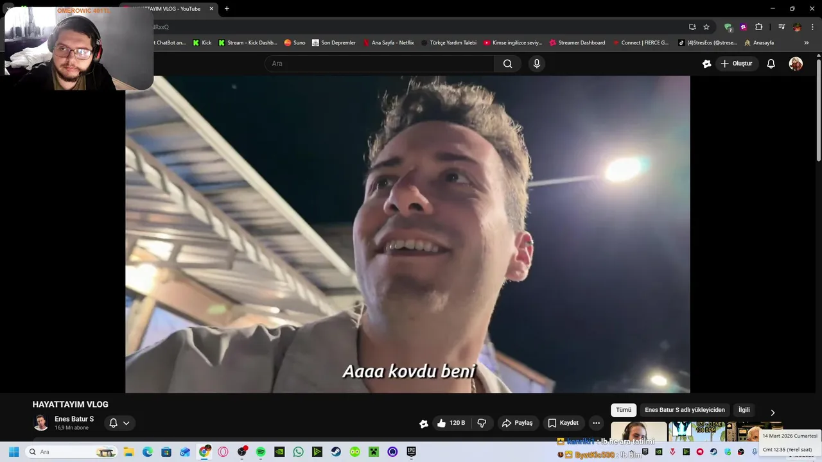Screen dimensions: 822x462
Task: Open the Chrome profile avatar
Action: pos(797,27)
